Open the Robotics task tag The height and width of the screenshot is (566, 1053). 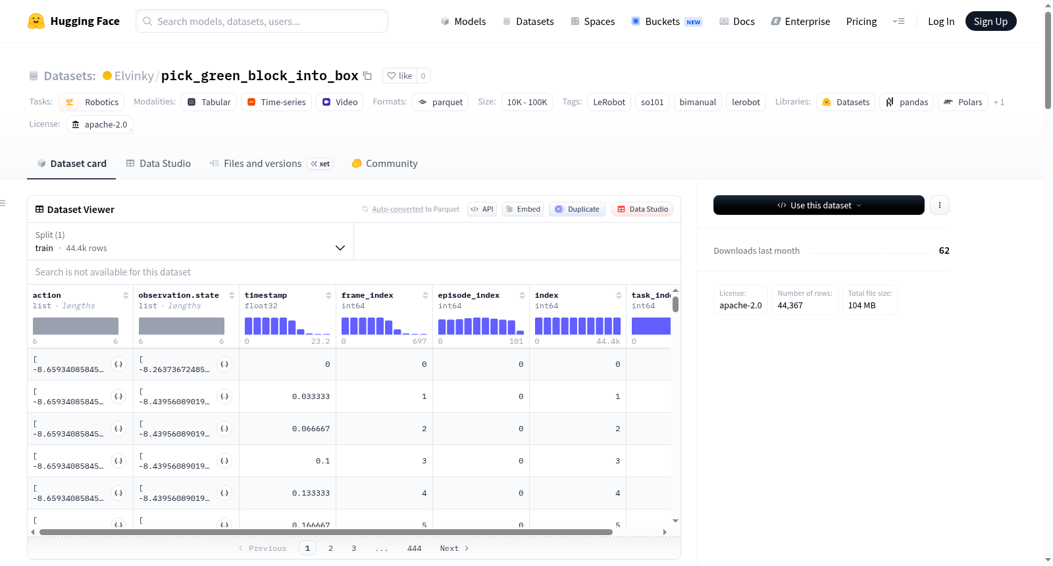click(x=91, y=102)
